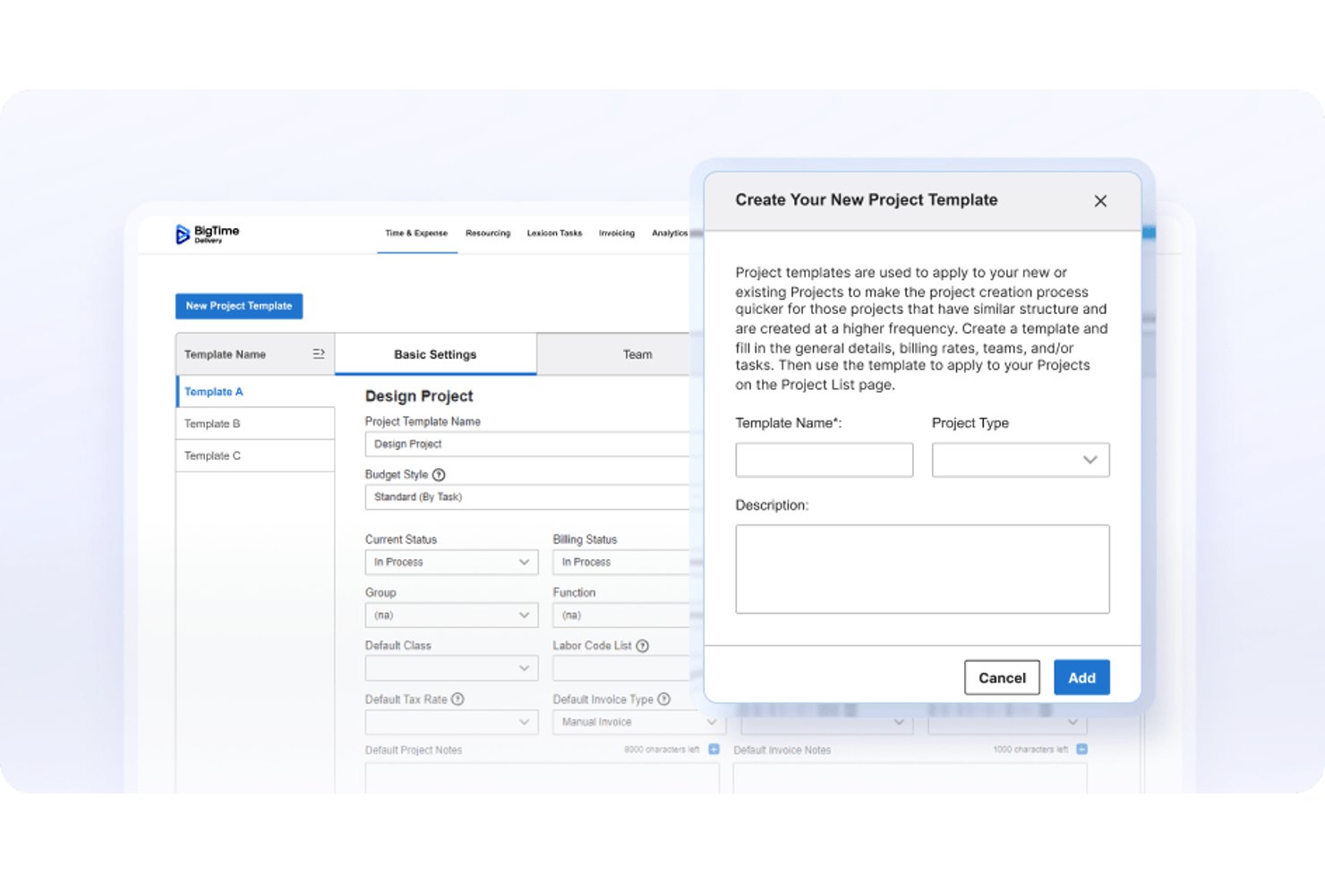Open the Lexicon Tasks menu
Screen dimensions: 1325x883
point(554,233)
